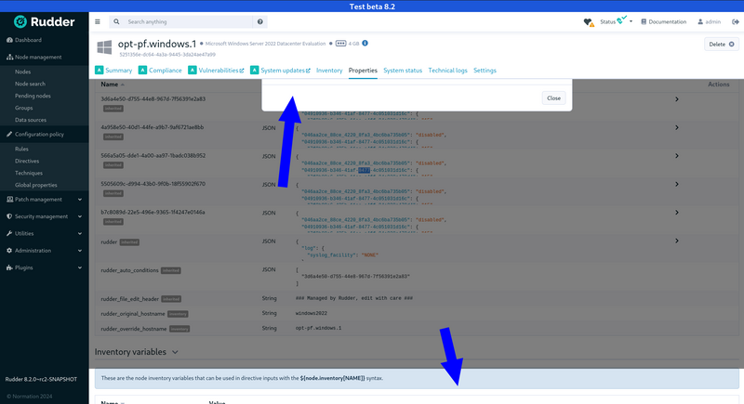This screenshot has width=744, height=404.
Task: Select the Properties tab
Action: [363, 70]
